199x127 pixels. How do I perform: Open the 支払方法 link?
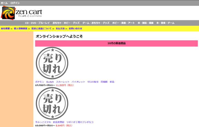pyautogui.click(x=60, y=29)
